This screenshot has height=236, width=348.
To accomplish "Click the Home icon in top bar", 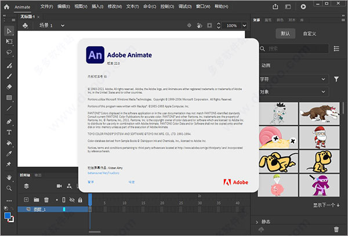I will click(6, 6).
